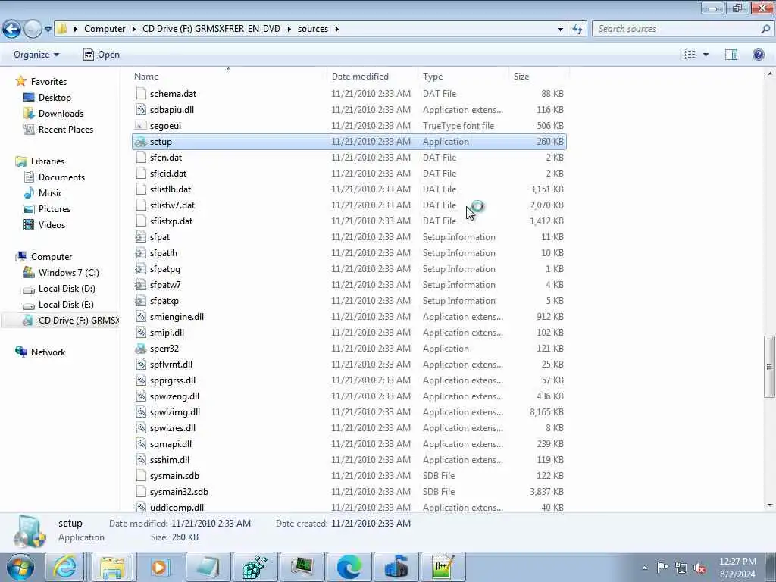This screenshot has width=776, height=582.
Task: Open the view options dropdown arrow
Action: pyautogui.click(x=706, y=55)
